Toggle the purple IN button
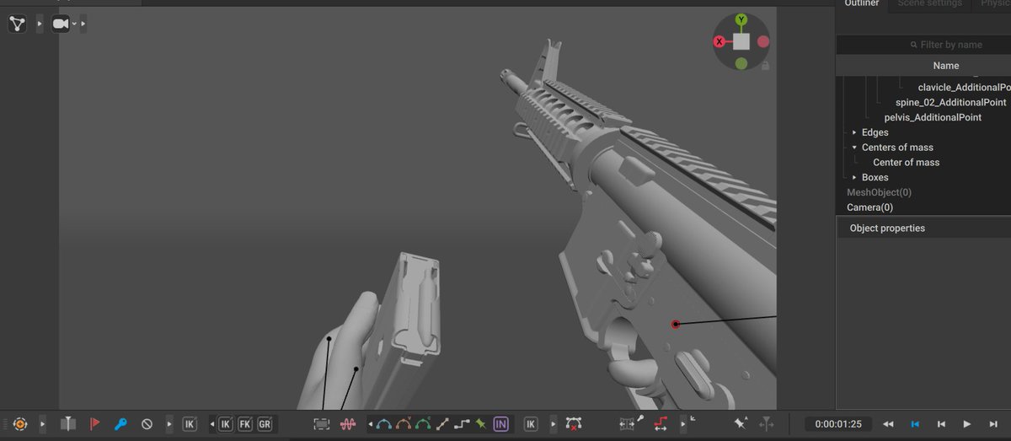 click(501, 424)
